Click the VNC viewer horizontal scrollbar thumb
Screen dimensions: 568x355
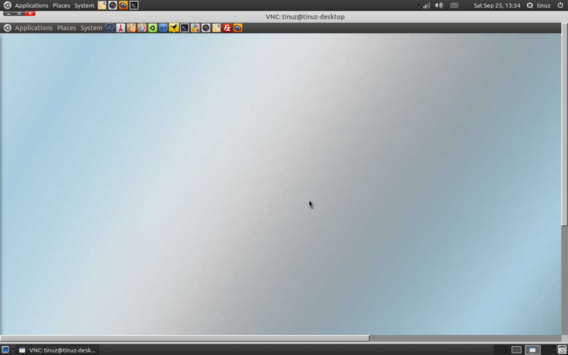[x=185, y=338]
